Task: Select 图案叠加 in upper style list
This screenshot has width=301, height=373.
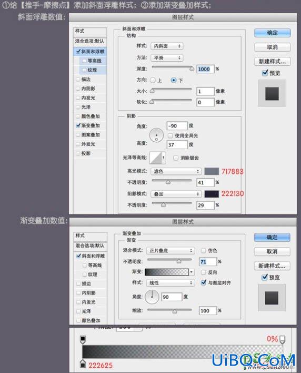Action: pos(91,135)
